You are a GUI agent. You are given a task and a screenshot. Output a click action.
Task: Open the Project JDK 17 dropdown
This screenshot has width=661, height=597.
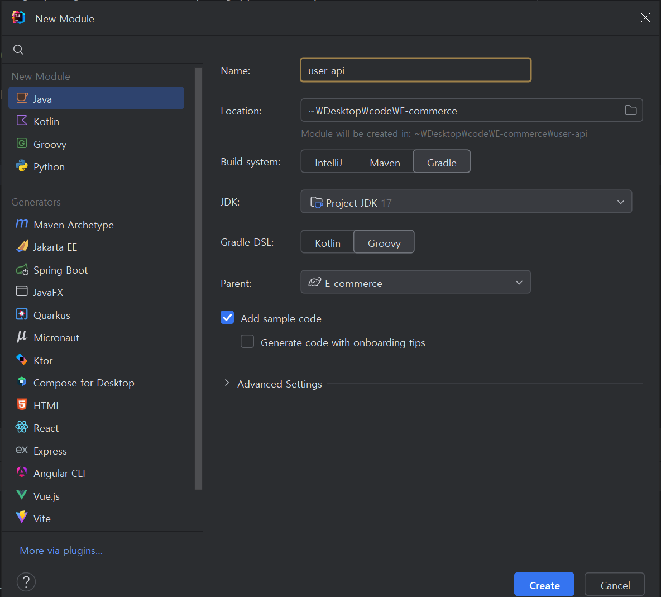466,202
